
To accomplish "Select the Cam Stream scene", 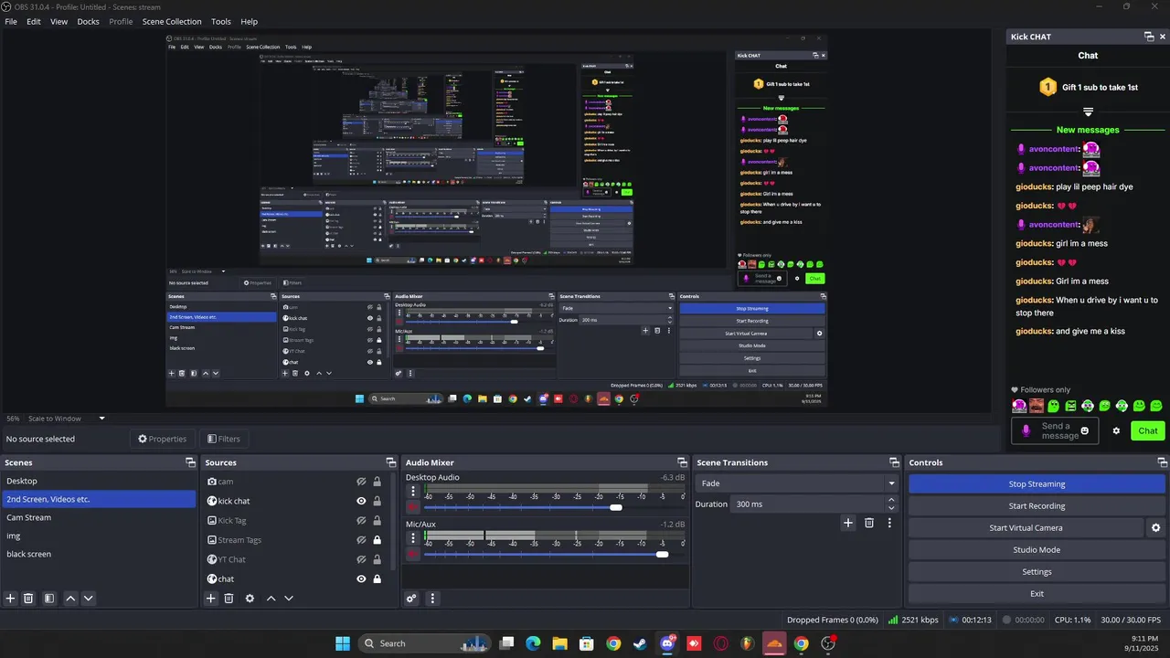I will [x=98, y=517].
